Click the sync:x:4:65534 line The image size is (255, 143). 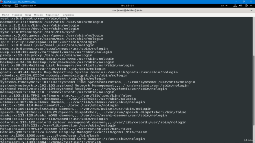(37, 32)
